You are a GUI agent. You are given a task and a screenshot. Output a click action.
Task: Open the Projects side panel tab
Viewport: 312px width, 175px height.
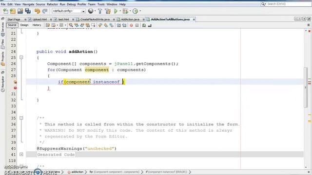(x=2, y=59)
